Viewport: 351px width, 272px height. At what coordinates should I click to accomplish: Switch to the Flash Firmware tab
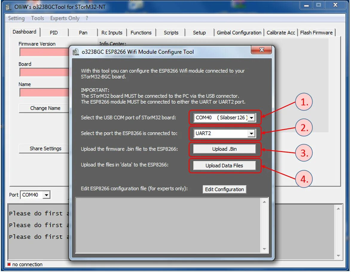(316, 33)
